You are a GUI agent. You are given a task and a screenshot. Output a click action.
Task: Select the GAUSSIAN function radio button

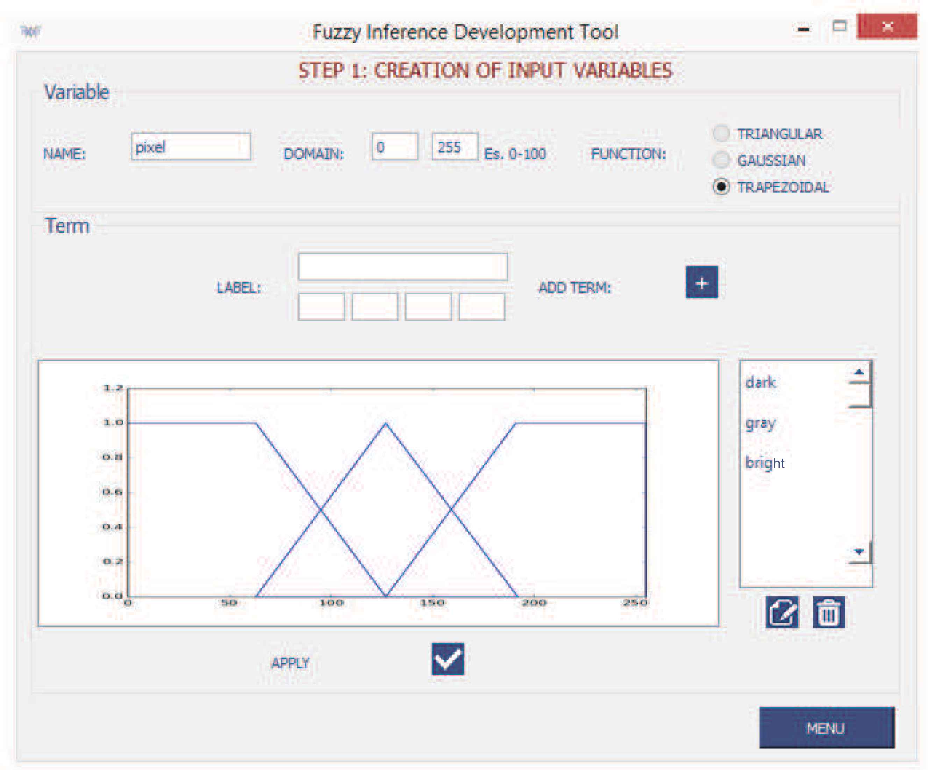(721, 160)
